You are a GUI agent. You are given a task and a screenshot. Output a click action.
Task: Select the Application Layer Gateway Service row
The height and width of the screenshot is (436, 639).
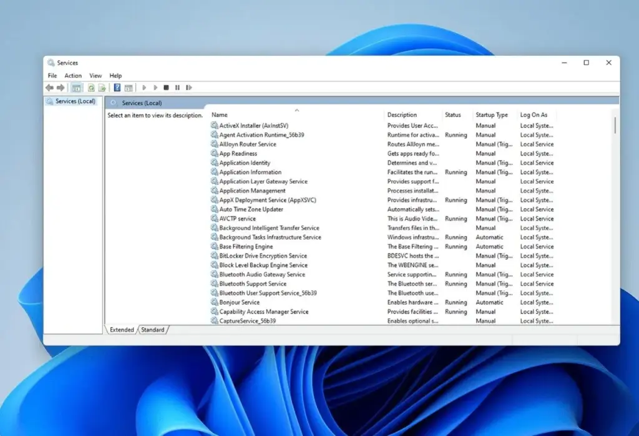tap(263, 182)
